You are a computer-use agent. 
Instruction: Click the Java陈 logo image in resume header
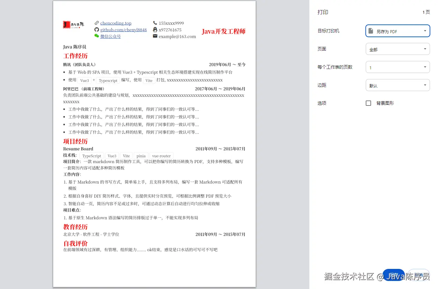(x=74, y=24)
